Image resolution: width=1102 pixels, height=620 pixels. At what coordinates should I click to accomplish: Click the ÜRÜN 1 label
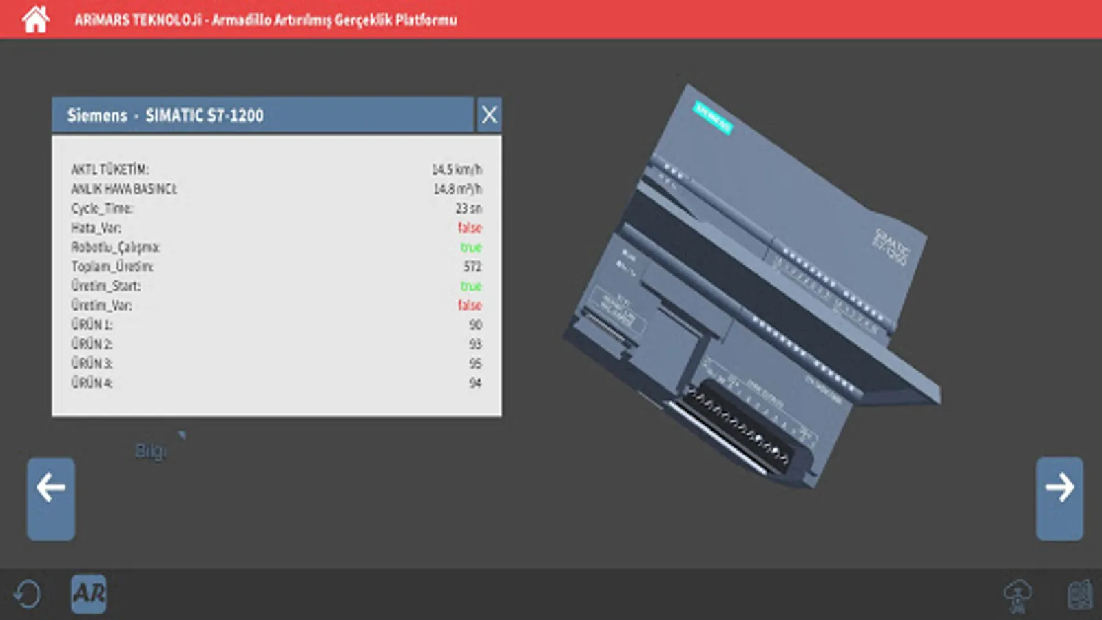click(x=92, y=324)
